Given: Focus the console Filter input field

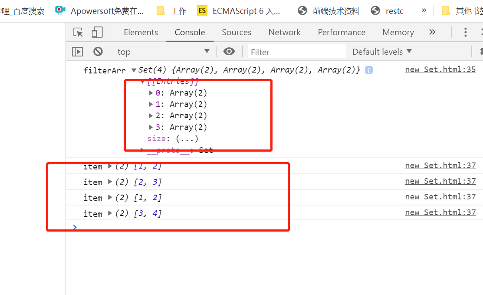Looking at the screenshot, I should pos(297,52).
